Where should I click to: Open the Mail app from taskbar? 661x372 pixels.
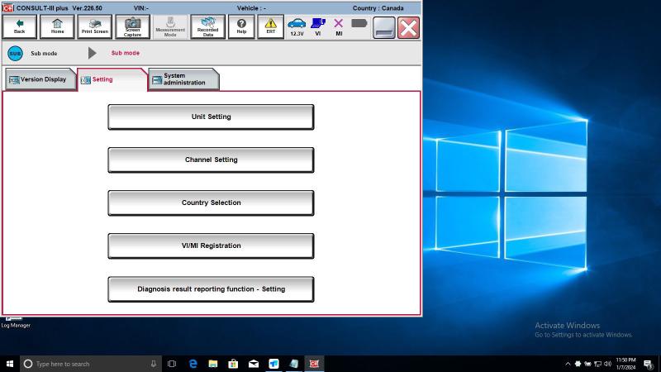(x=254, y=364)
